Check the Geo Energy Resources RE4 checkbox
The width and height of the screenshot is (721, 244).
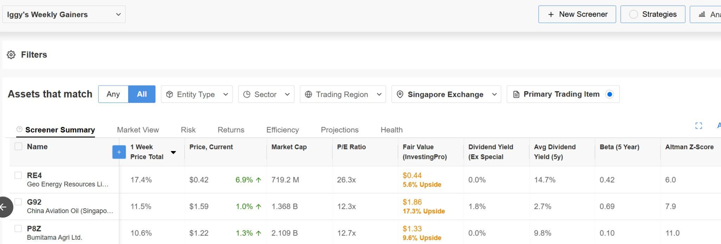(x=18, y=175)
